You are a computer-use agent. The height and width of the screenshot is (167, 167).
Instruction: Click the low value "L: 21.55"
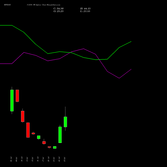click(85, 11)
